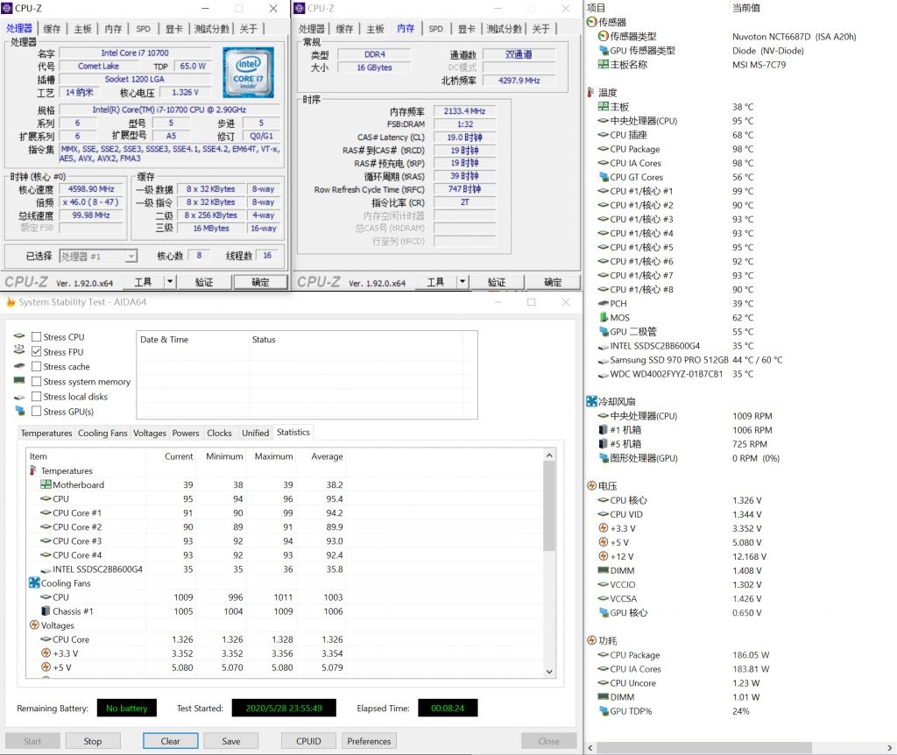897x755 pixels.
Task: Enable the Stress CPU checkbox
Action: click(36, 337)
